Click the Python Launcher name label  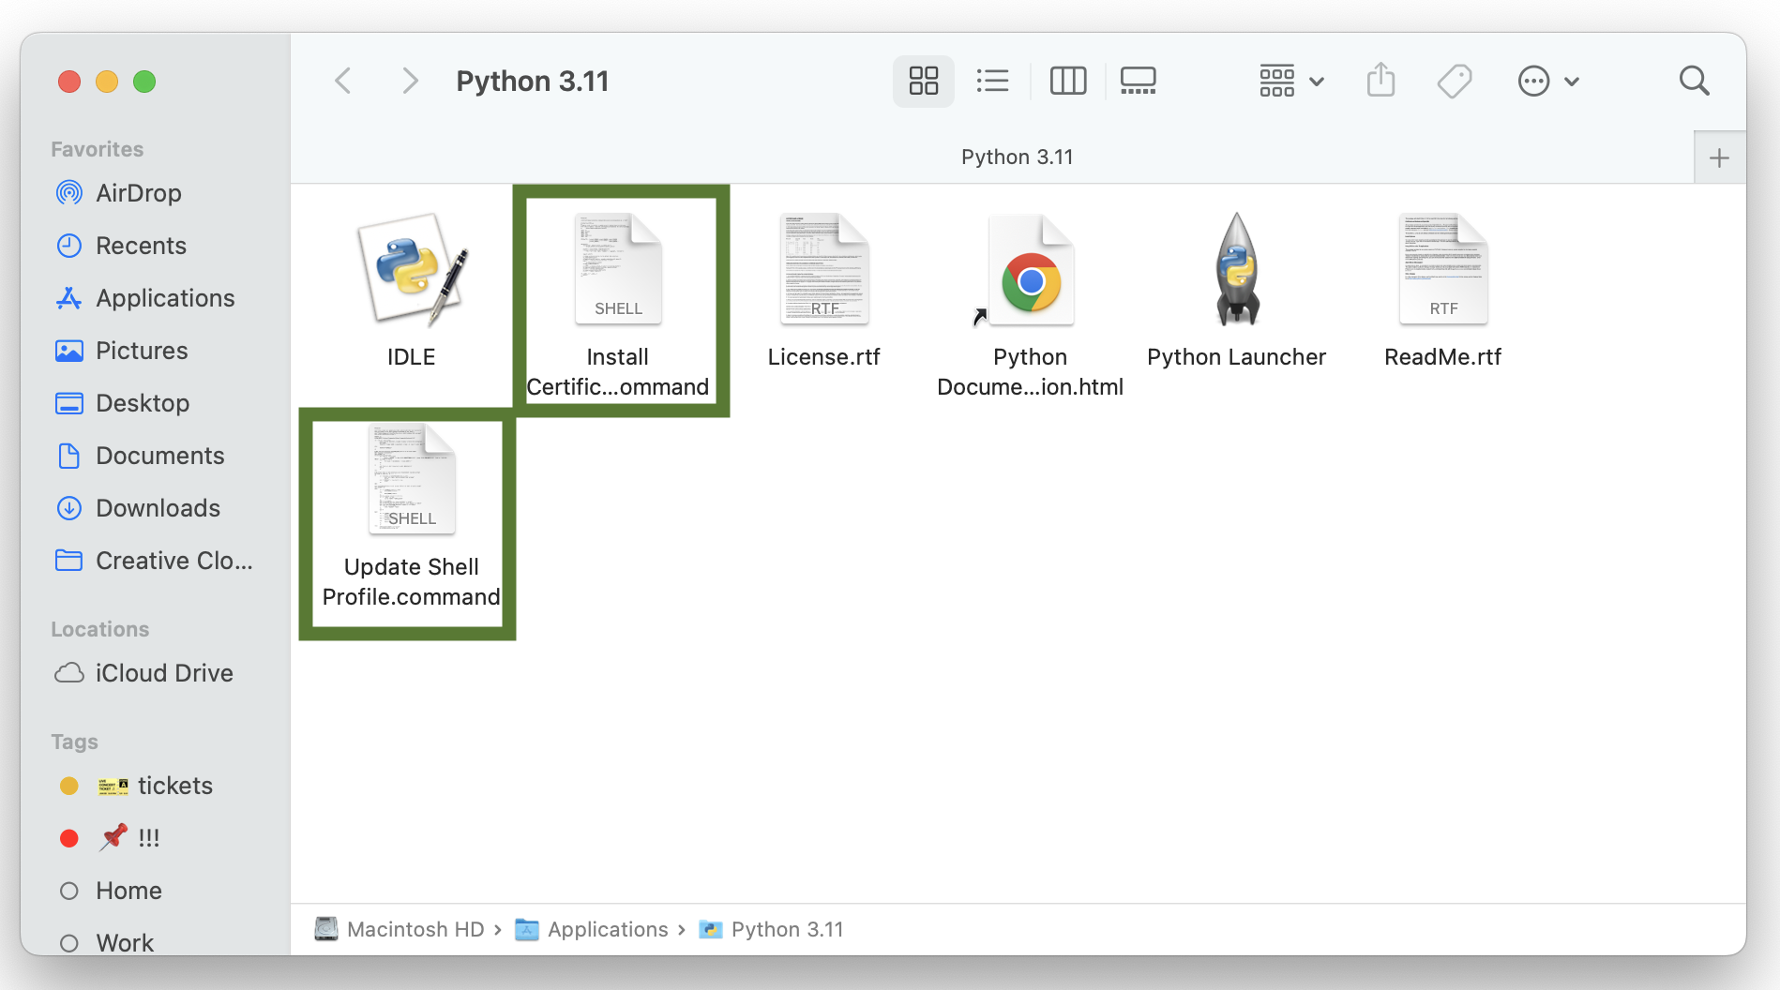tap(1237, 357)
